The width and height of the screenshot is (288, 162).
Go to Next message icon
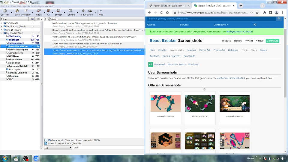(x=101, y=12)
